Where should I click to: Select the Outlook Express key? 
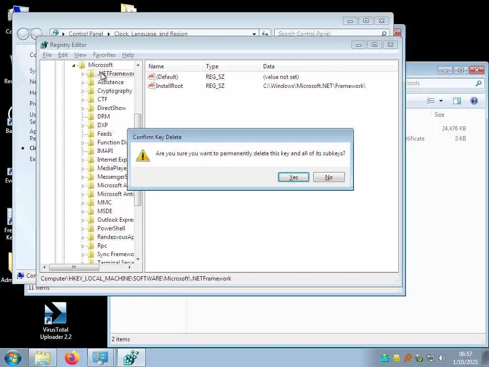(x=116, y=220)
